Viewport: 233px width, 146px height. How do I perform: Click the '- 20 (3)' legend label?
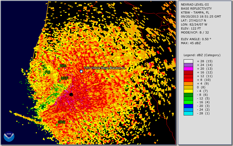pyautogui.click(x=203, y=106)
